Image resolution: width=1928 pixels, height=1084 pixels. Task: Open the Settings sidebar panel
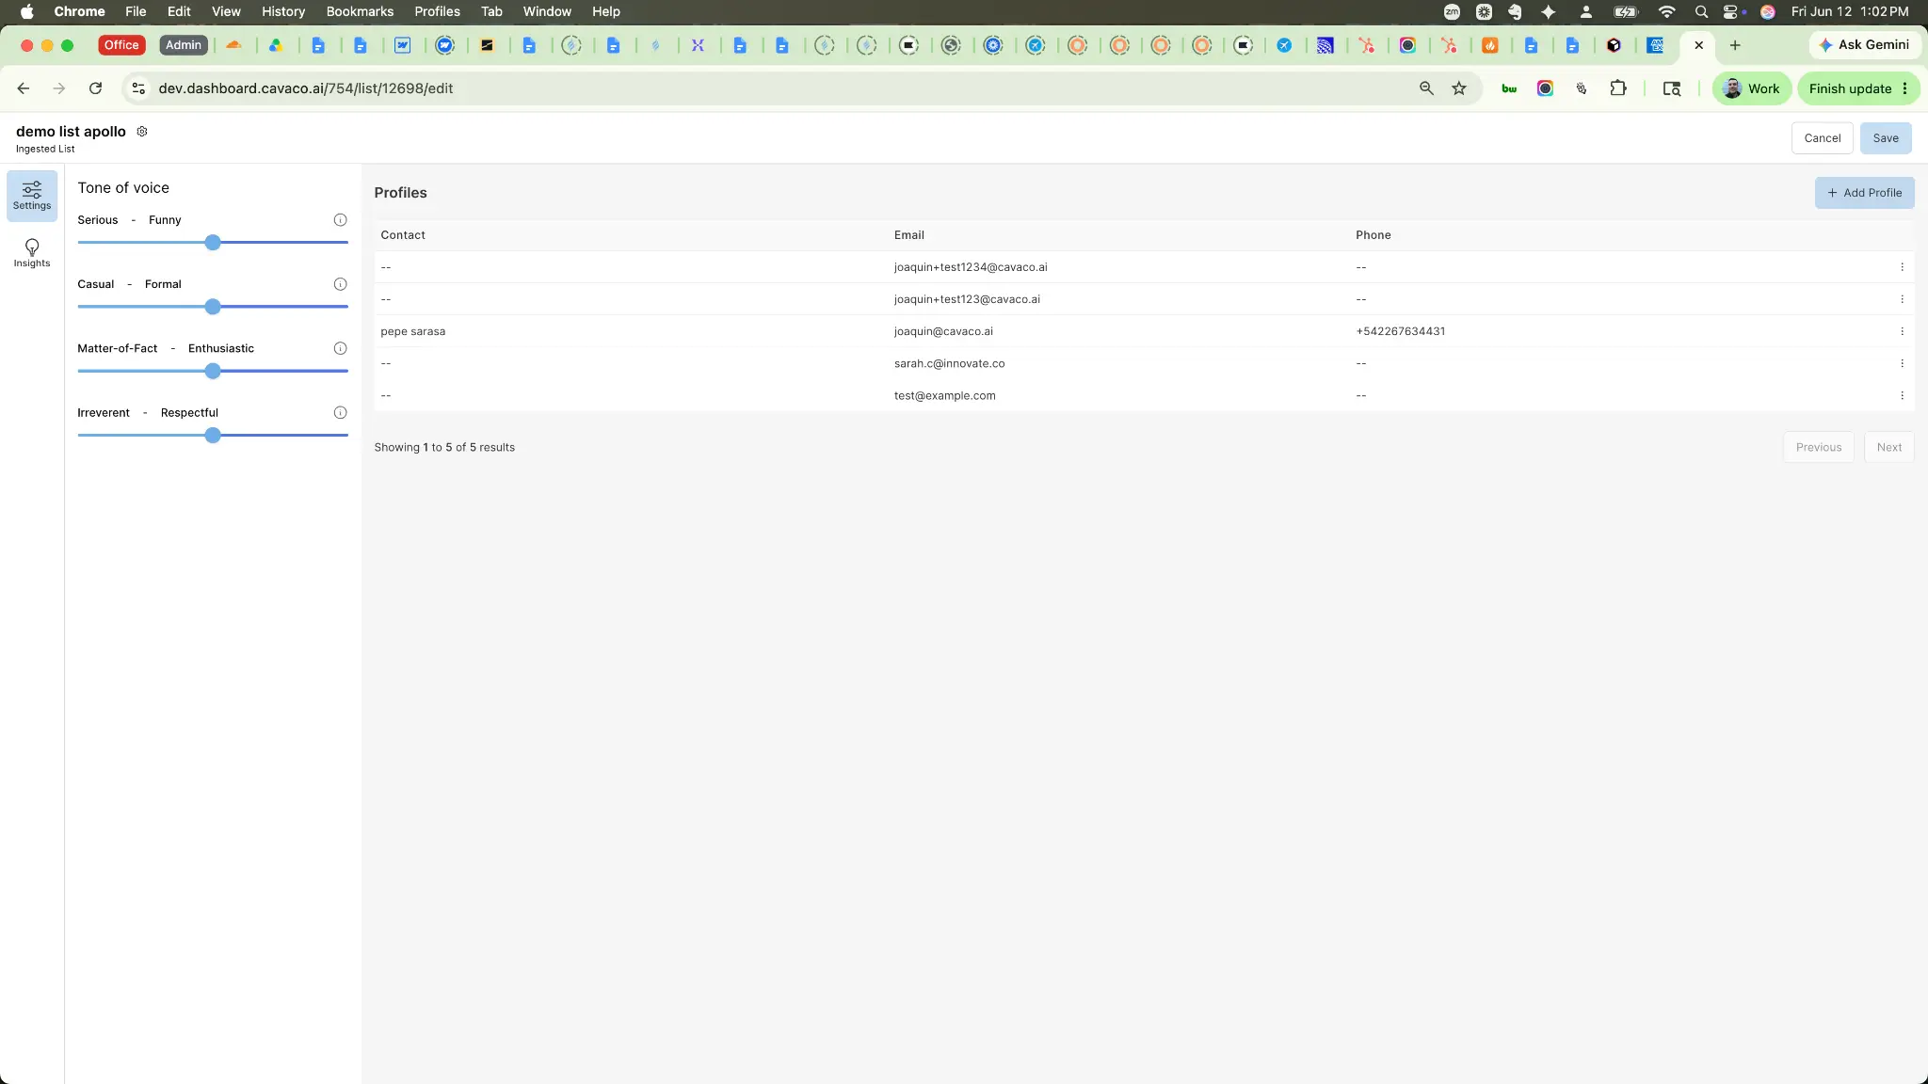(32, 196)
